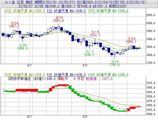Click the 5日 終値平滑 legend in lower chart
Image resolution: width=158 pixels, height=120 pixels.
[x=66, y=75]
